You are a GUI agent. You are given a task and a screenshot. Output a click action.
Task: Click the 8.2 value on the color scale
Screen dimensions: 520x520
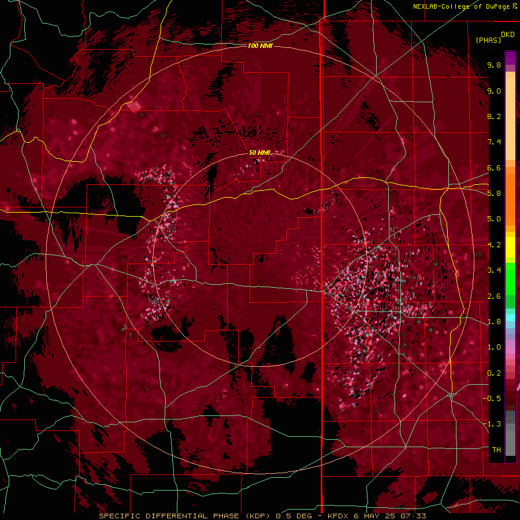click(494, 116)
